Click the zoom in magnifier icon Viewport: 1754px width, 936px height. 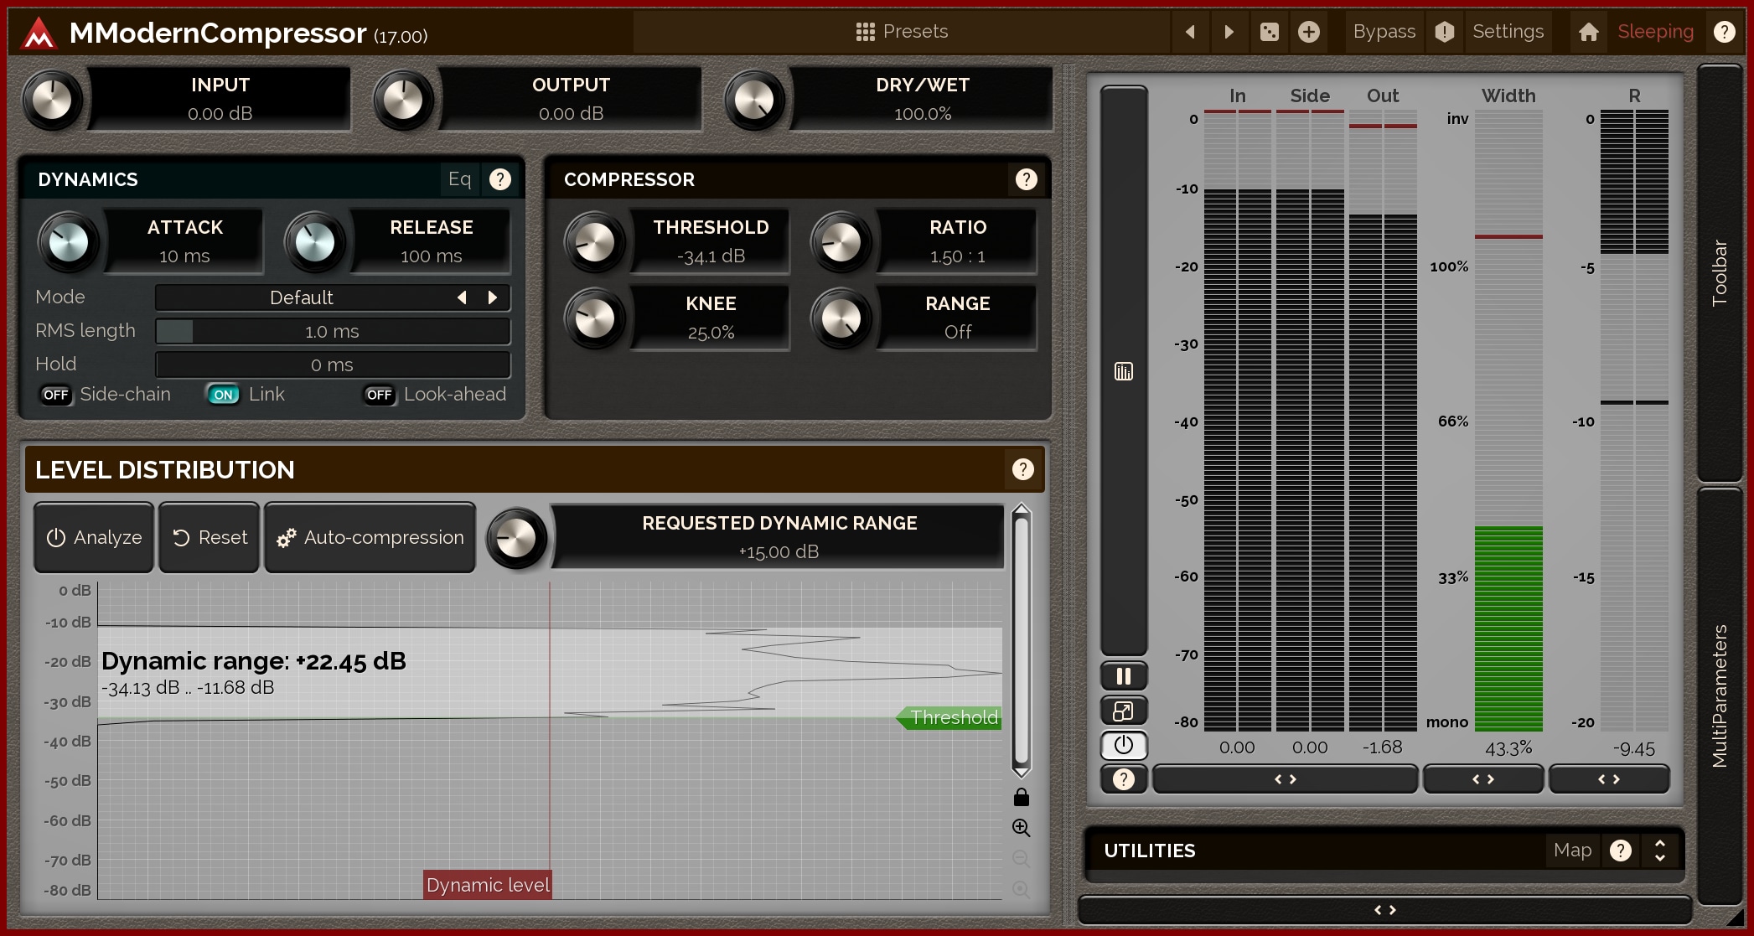1021,828
